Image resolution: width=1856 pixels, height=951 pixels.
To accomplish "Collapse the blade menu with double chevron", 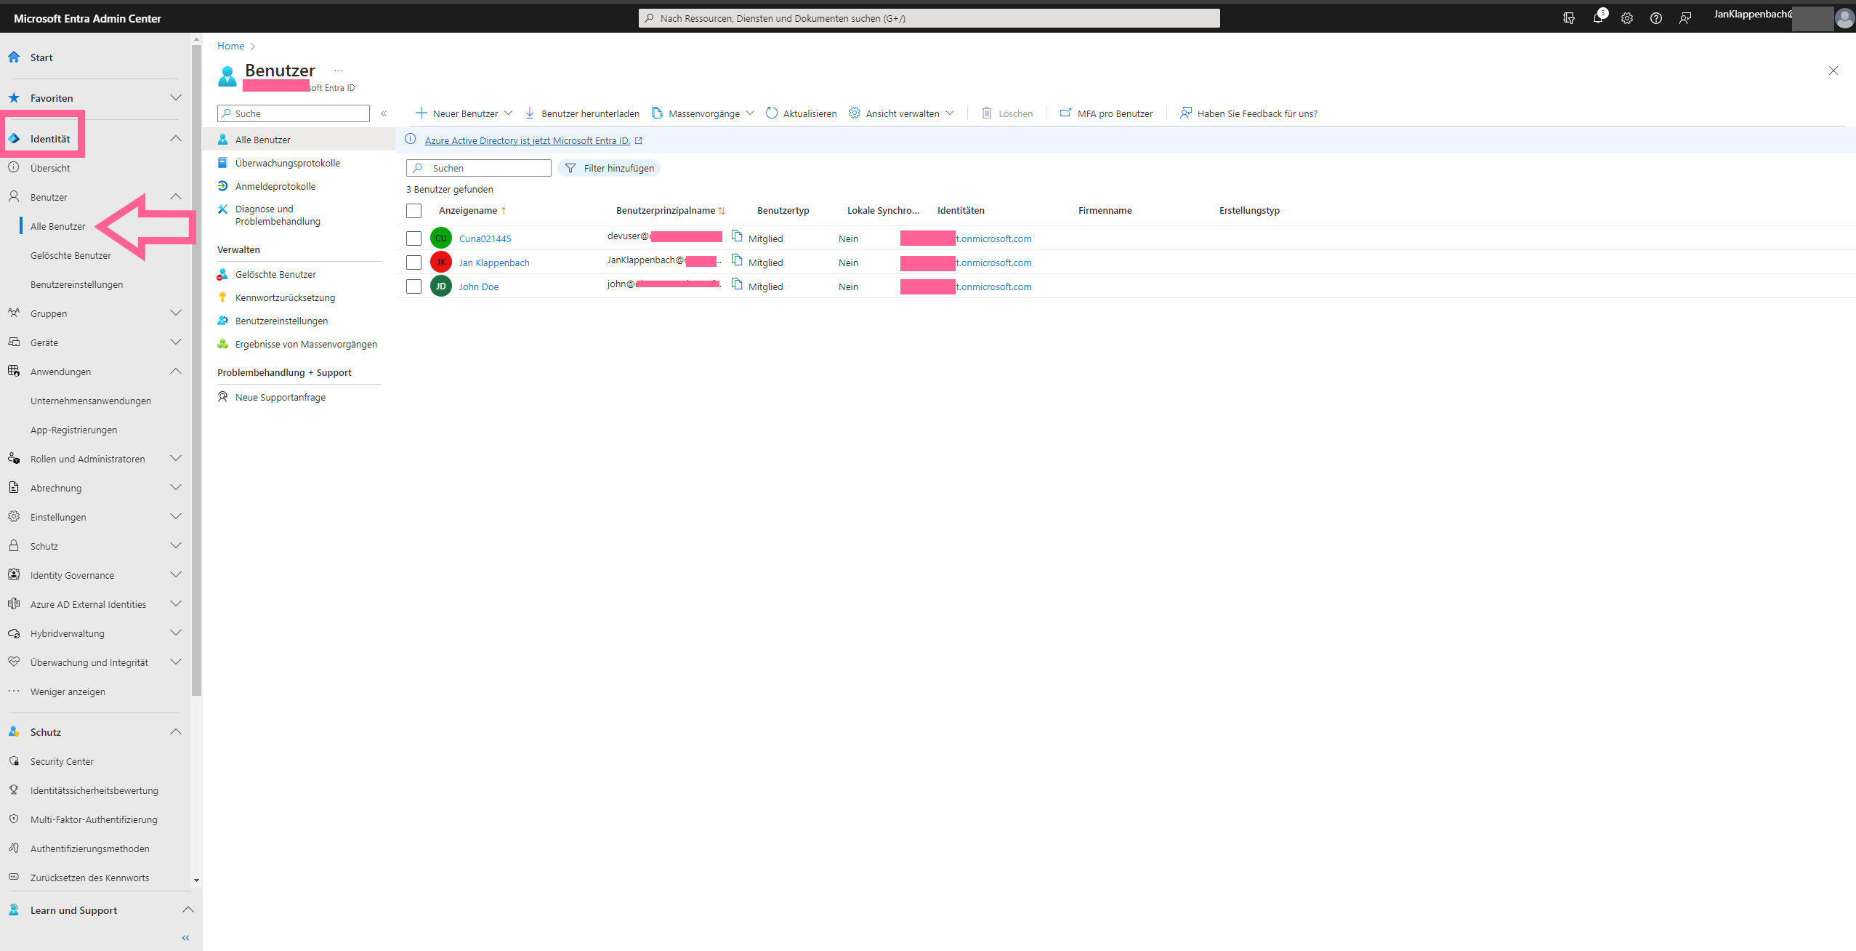I will pos(384,113).
